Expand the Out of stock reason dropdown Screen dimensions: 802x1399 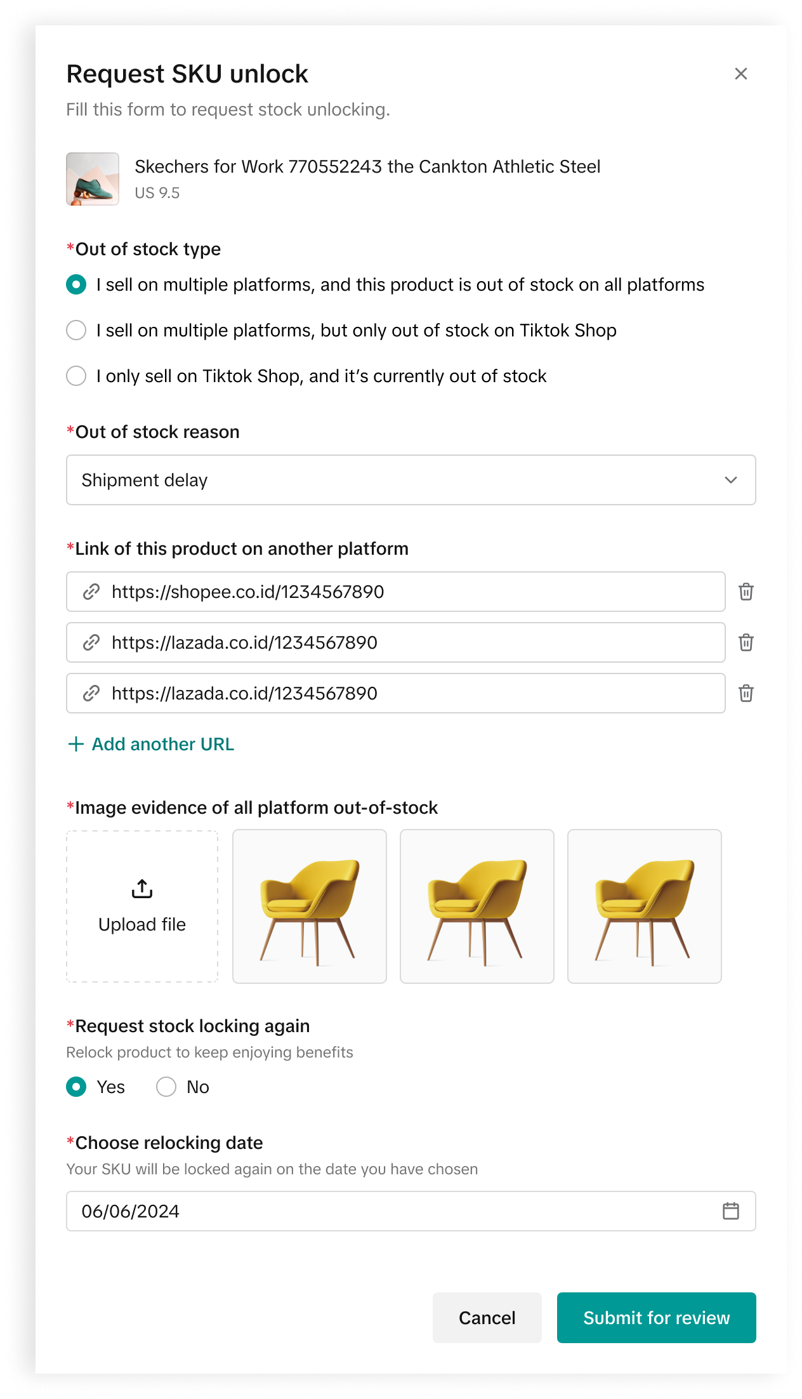coord(410,480)
